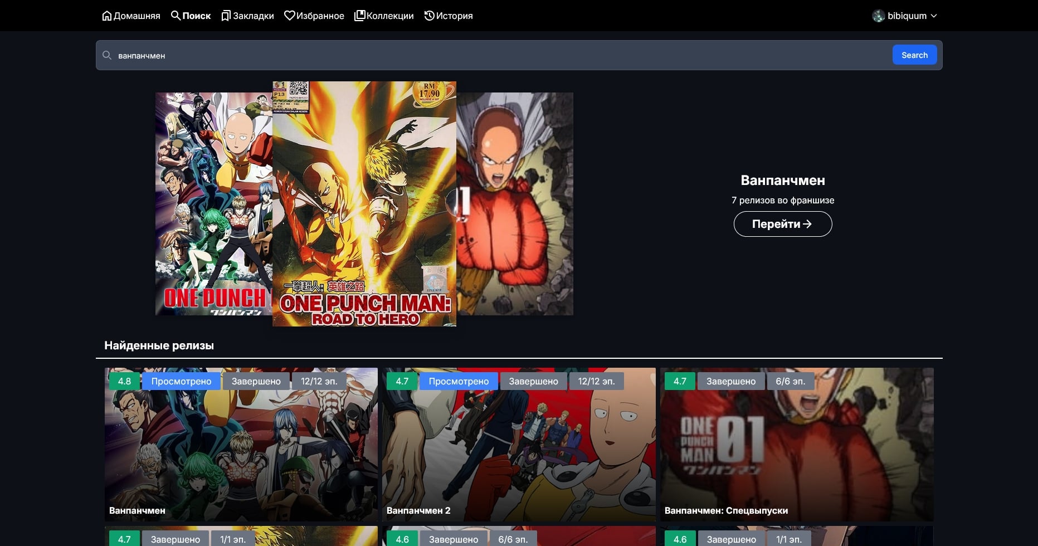Open the Ванпанчмен release card

click(241, 445)
